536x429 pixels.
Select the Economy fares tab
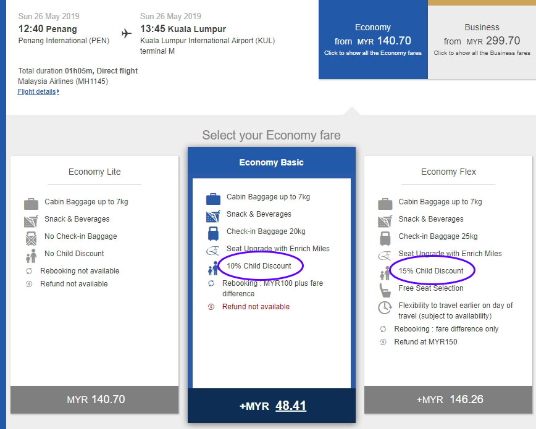point(372,40)
